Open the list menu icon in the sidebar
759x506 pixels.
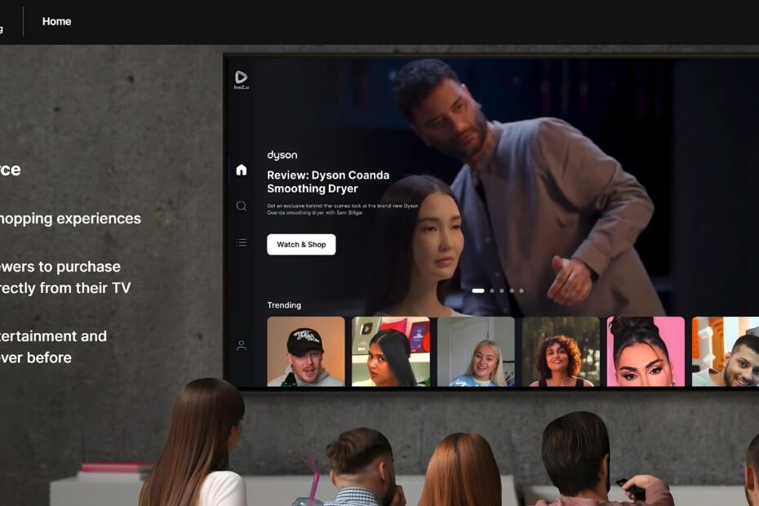click(x=241, y=242)
